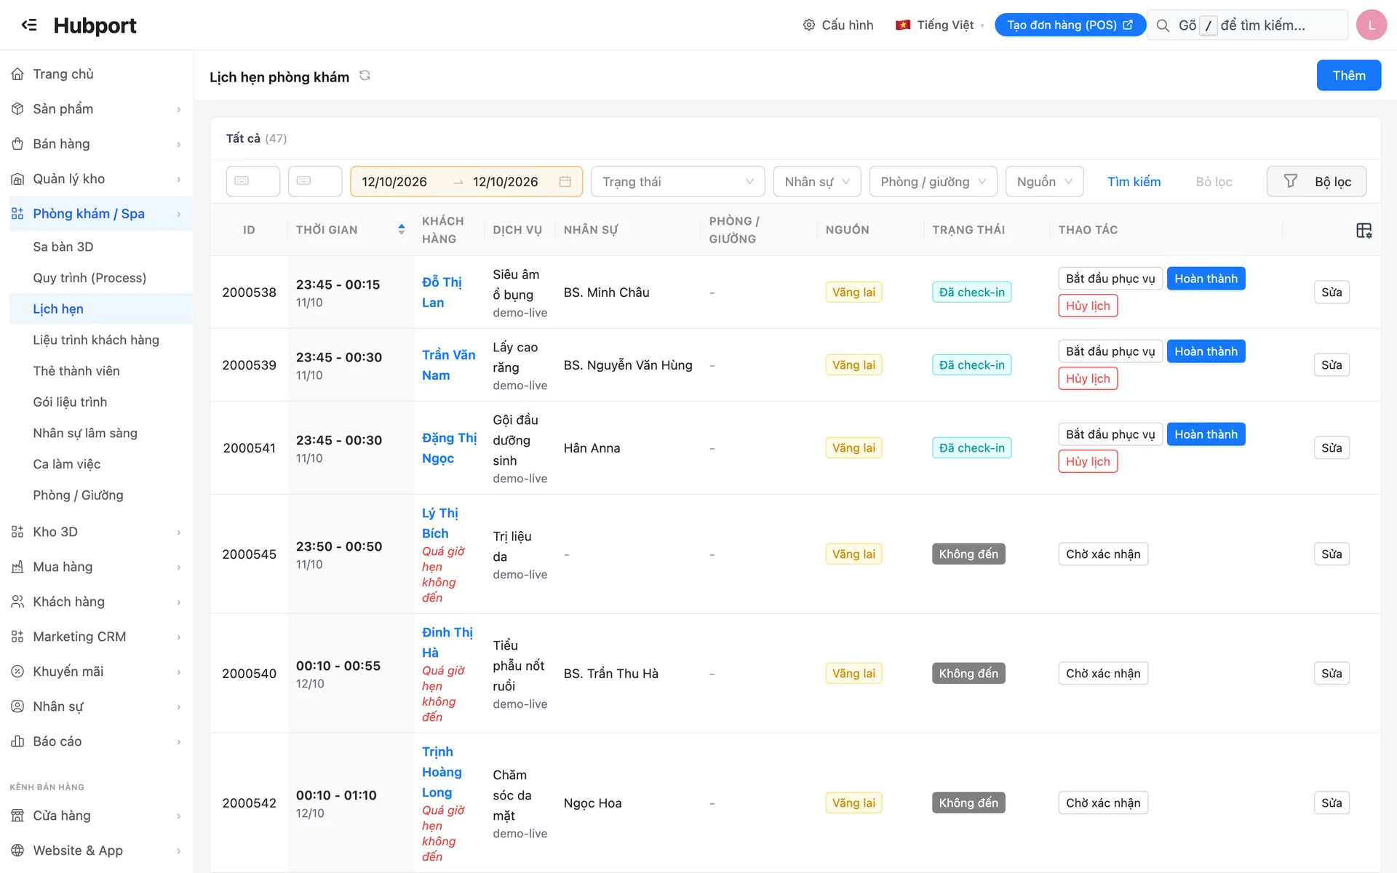1397x873 pixels.
Task: Open the user avatar L menu
Action: 1371,25
